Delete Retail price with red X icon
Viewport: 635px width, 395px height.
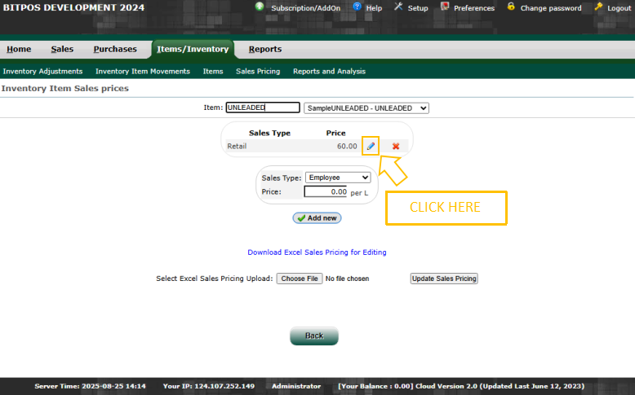(396, 147)
